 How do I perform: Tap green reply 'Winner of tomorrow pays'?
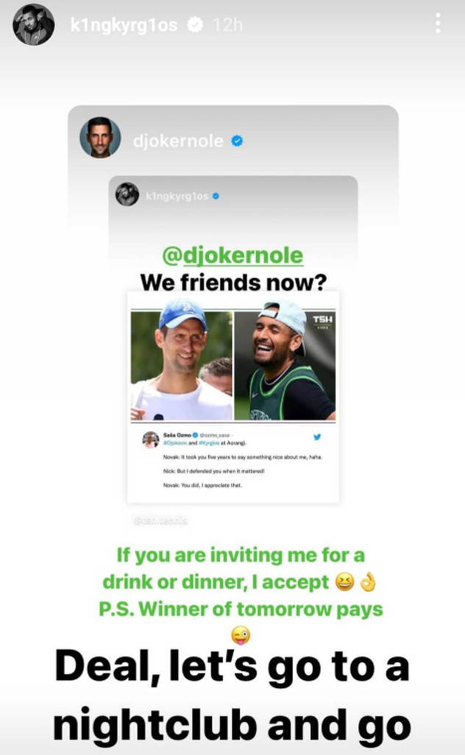241,609
